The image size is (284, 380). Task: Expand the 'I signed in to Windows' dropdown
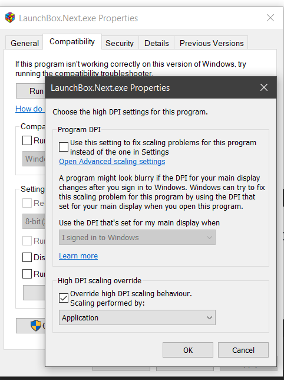(137, 237)
